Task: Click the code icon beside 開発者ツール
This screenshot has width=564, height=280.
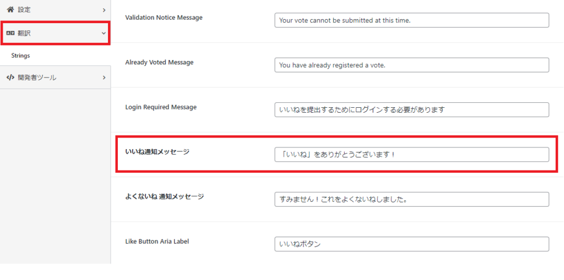Action: coord(10,77)
